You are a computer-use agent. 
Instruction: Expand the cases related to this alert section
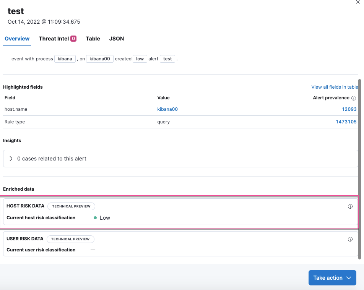pos(10,159)
